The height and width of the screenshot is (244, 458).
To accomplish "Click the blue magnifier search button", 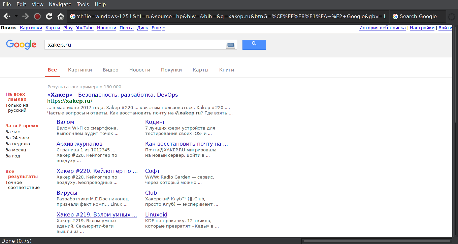I will (x=254, y=45).
